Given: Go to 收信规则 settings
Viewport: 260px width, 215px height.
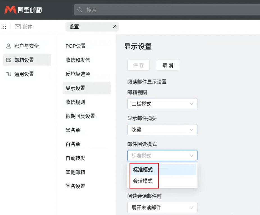Looking at the screenshot, I should point(75,102).
